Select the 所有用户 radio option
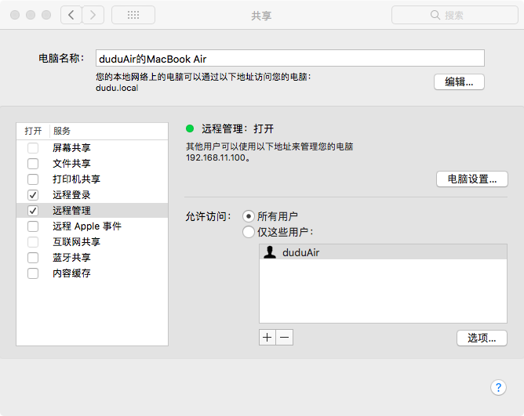This screenshot has width=524, height=416. [x=249, y=216]
